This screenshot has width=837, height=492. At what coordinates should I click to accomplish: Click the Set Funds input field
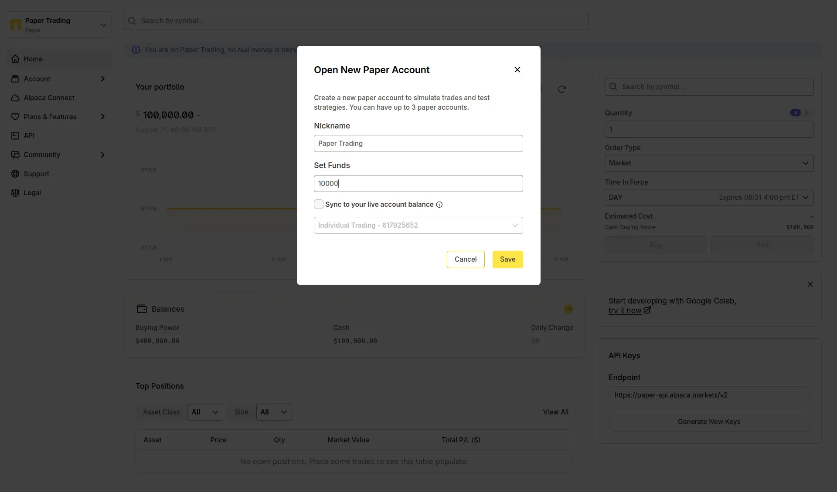(418, 183)
